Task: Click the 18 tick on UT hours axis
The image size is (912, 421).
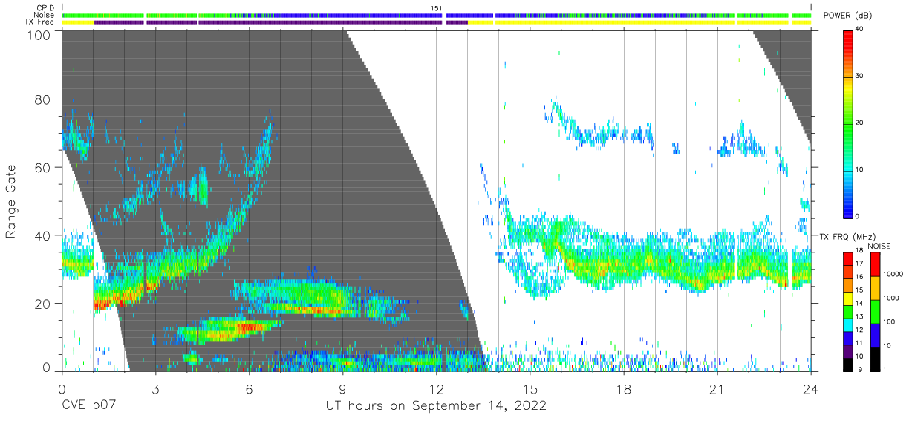Action: coord(624,388)
